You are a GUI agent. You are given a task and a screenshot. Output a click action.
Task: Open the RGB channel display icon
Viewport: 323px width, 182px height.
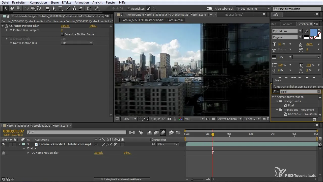pyautogui.click(x=180, y=119)
